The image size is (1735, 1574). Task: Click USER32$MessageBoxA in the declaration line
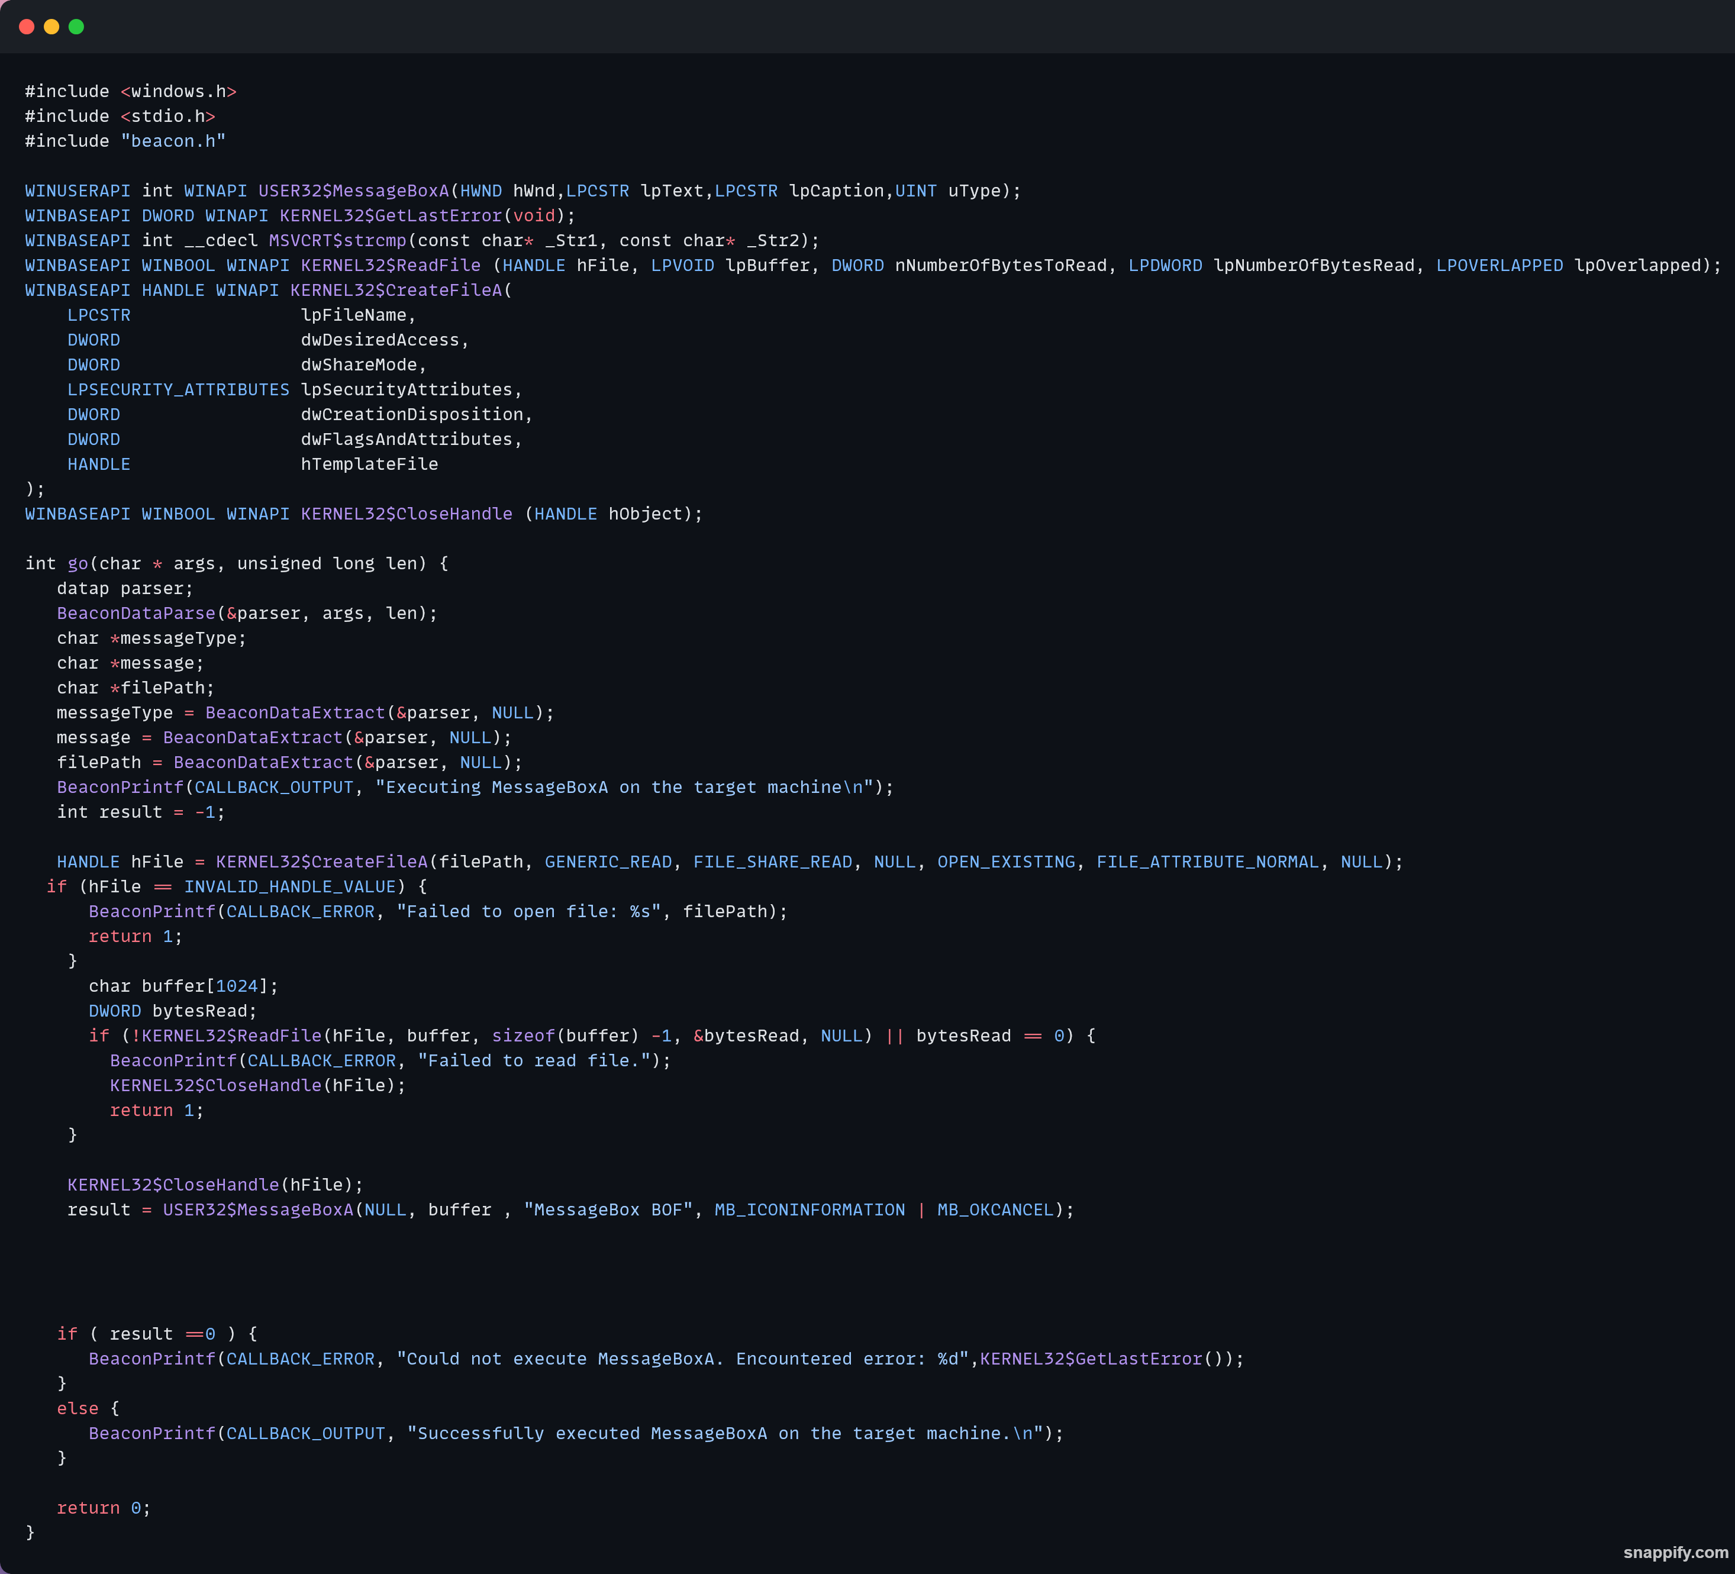tap(354, 191)
